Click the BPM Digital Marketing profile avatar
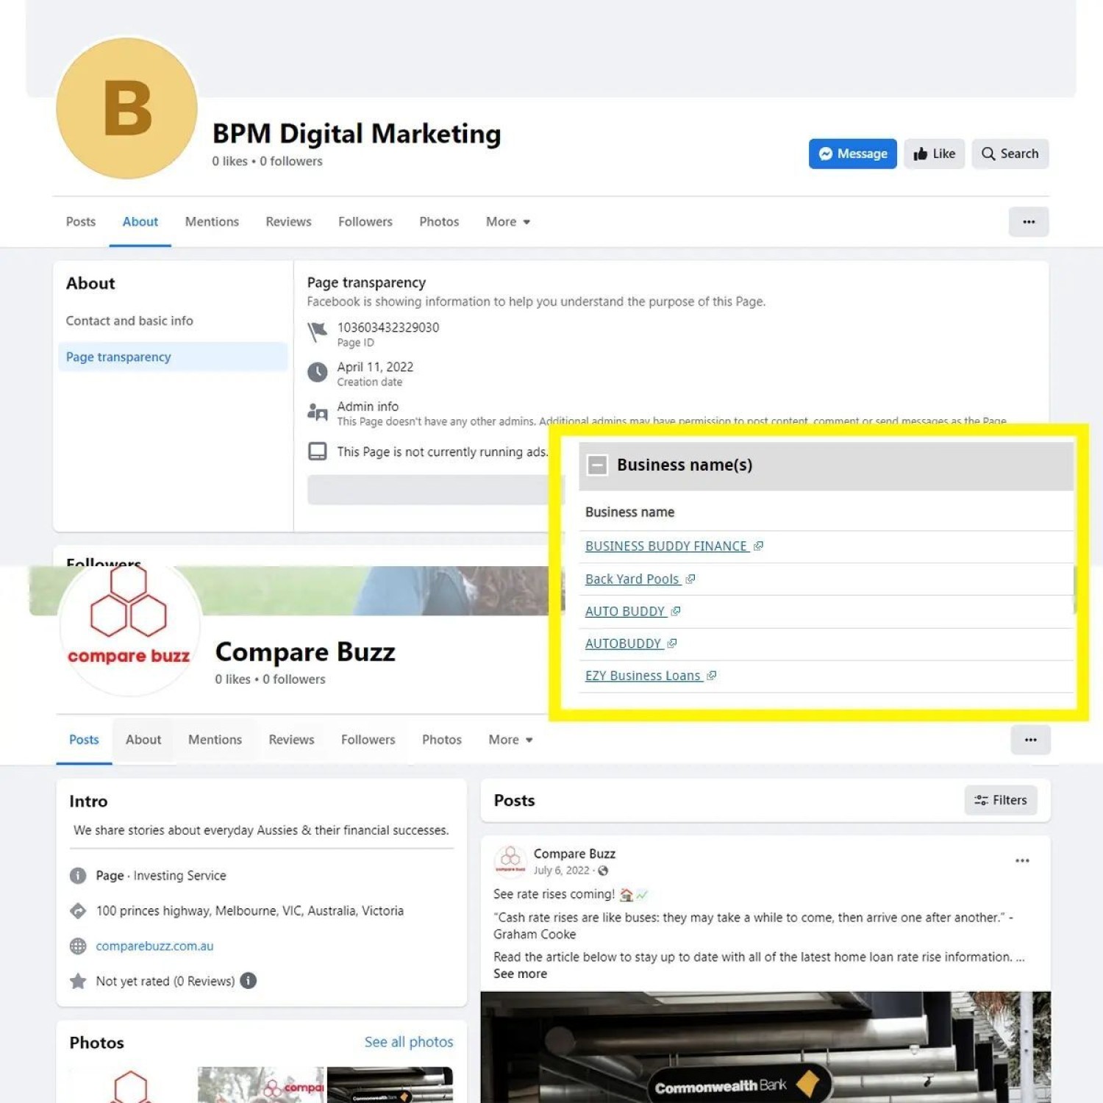This screenshot has height=1103, width=1103. 126,108
